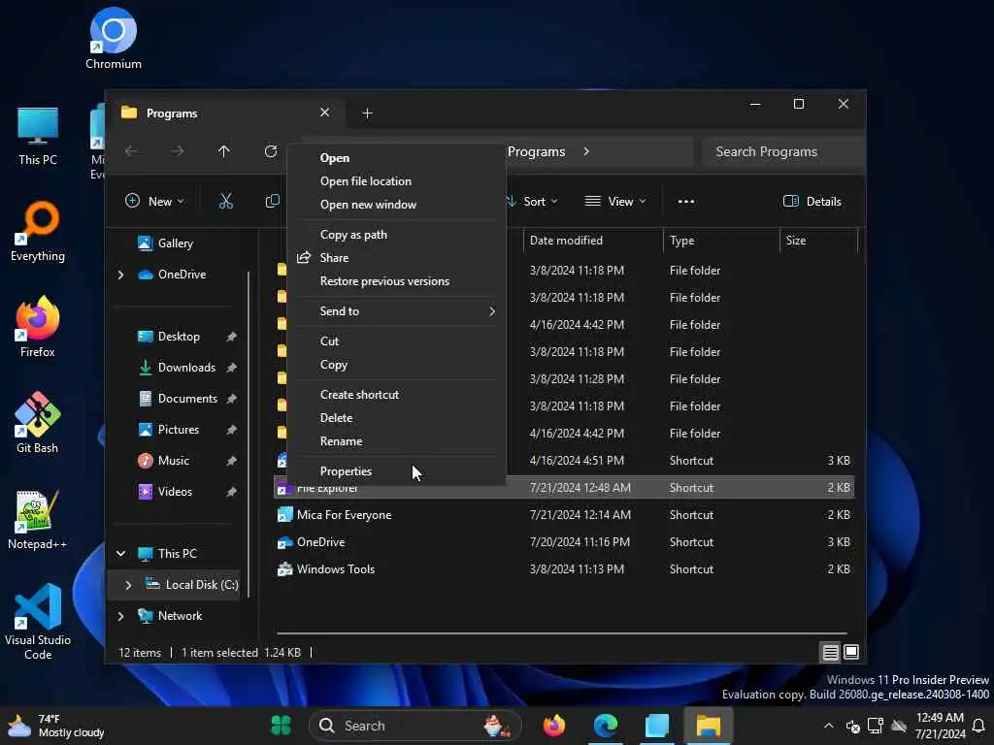Collapse the This PC tree node

tap(120, 554)
